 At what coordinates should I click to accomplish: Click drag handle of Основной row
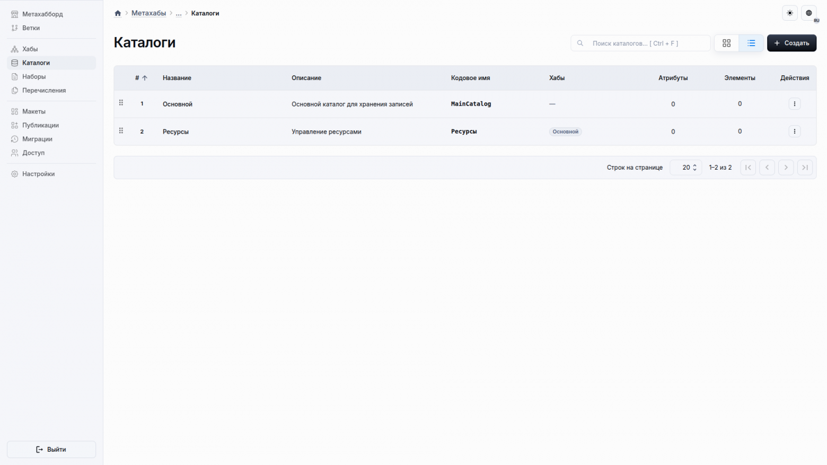(x=121, y=103)
